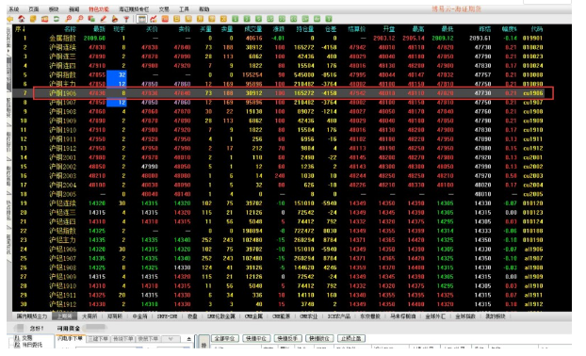Image resolution: width=586 pixels, height=356 pixels.
Task: Open the 特色功能 menu
Action: click(x=99, y=9)
